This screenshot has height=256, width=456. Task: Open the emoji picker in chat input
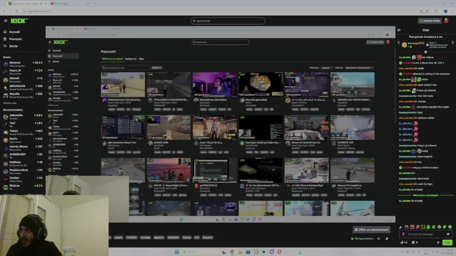click(x=448, y=234)
